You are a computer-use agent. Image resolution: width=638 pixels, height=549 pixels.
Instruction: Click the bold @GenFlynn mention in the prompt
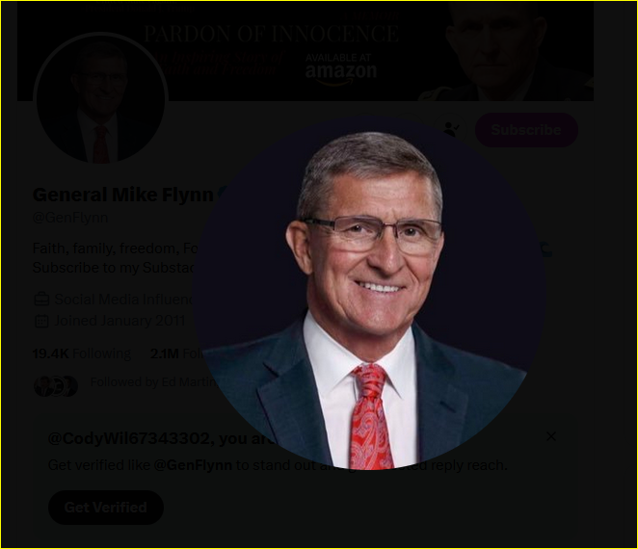click(193, 465)
